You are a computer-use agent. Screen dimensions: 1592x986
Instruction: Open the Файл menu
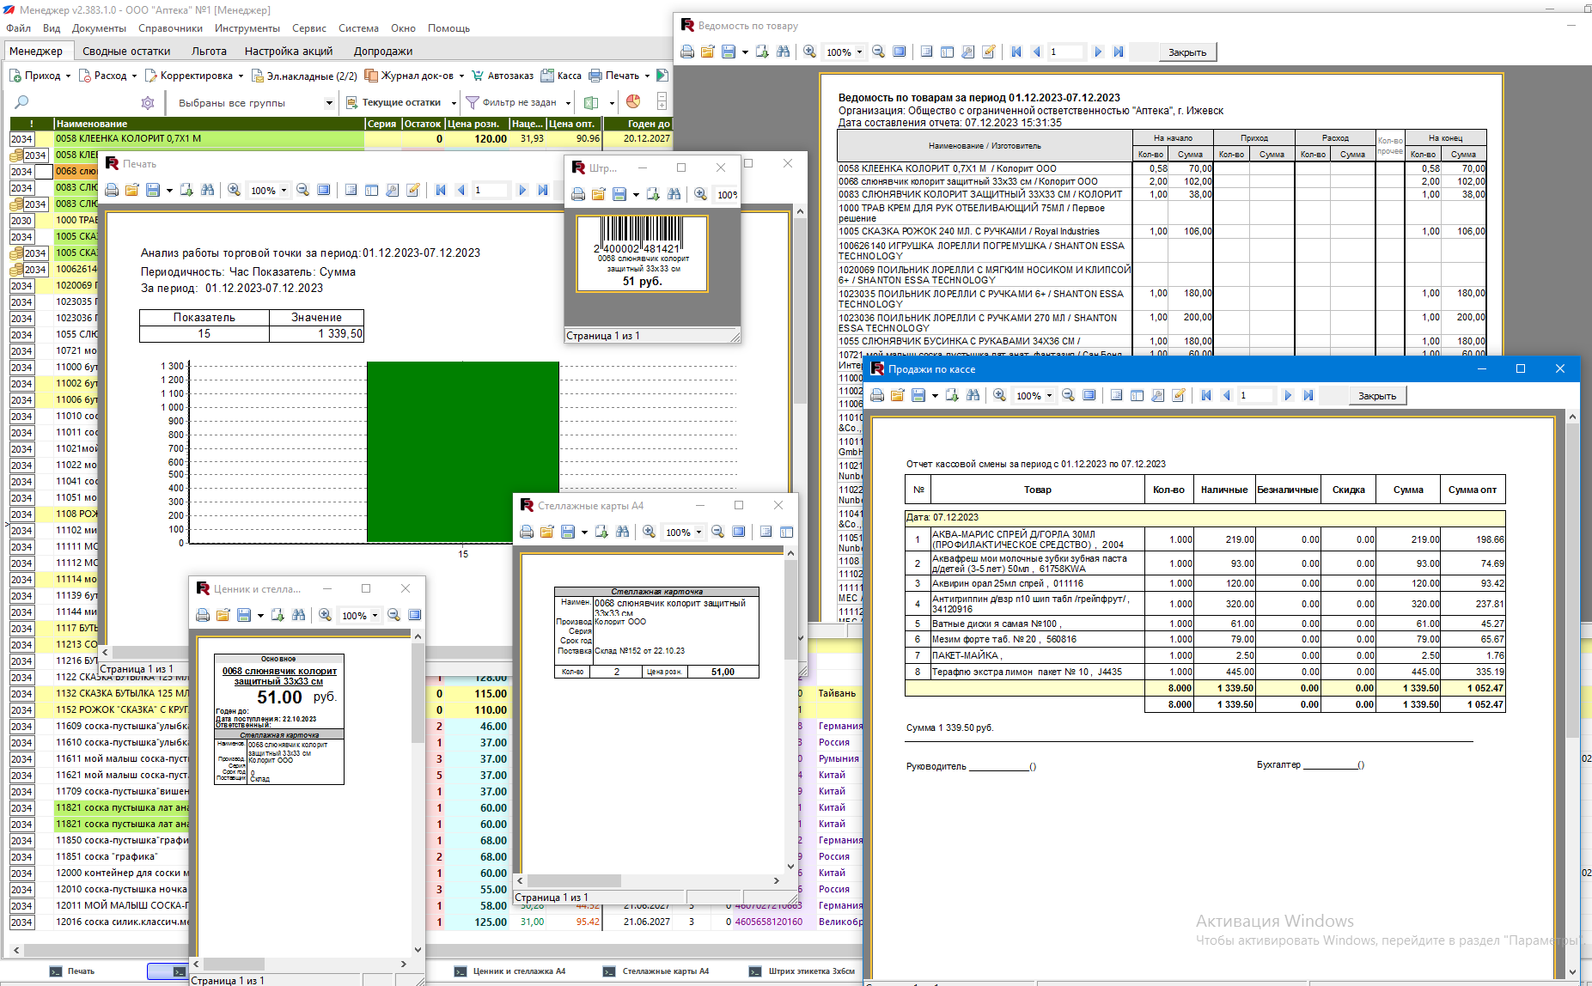pos(18,28)
